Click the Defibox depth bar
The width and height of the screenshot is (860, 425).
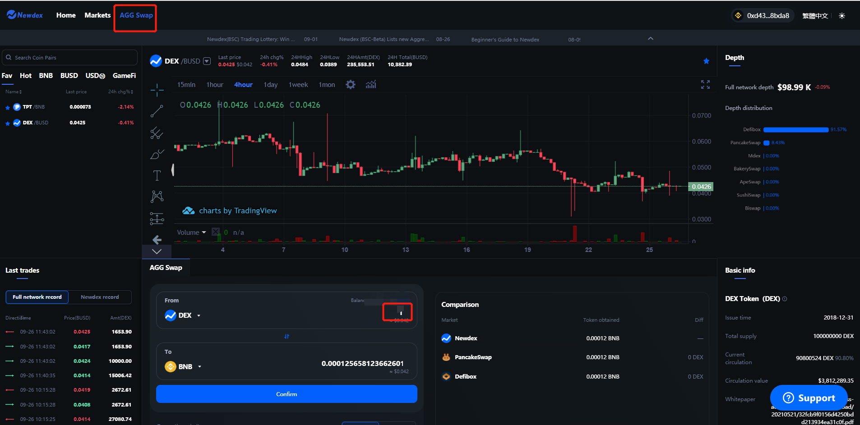[x=796, y=130]
